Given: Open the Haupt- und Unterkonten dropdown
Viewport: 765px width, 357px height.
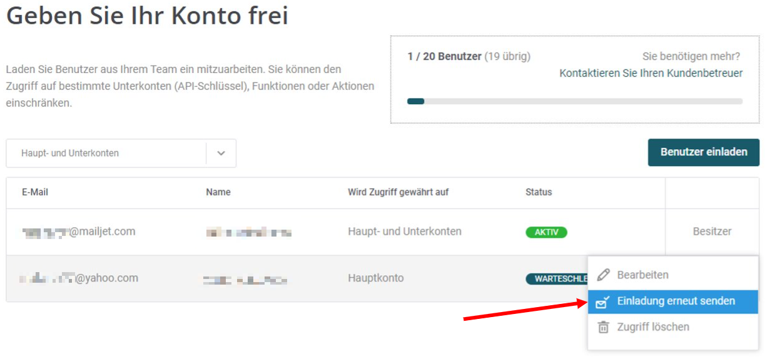Looking at the screenshot, I should point(121,153).
